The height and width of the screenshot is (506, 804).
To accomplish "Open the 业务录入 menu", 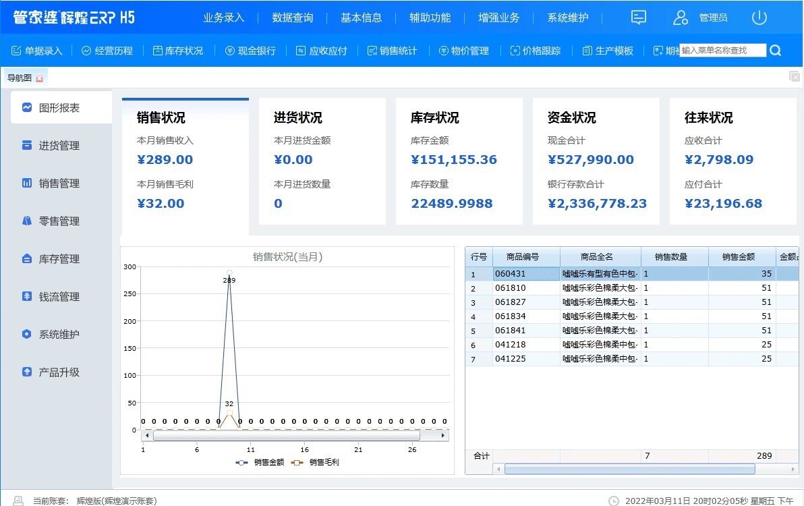I will tap(224, 18).
